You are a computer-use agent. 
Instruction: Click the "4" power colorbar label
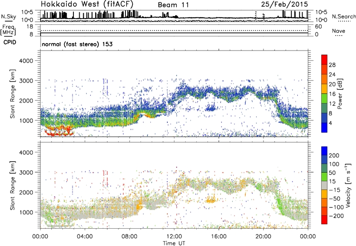[330, 123]
